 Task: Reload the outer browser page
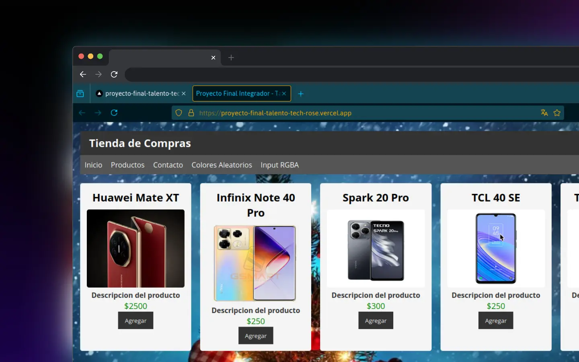point(114,74)
